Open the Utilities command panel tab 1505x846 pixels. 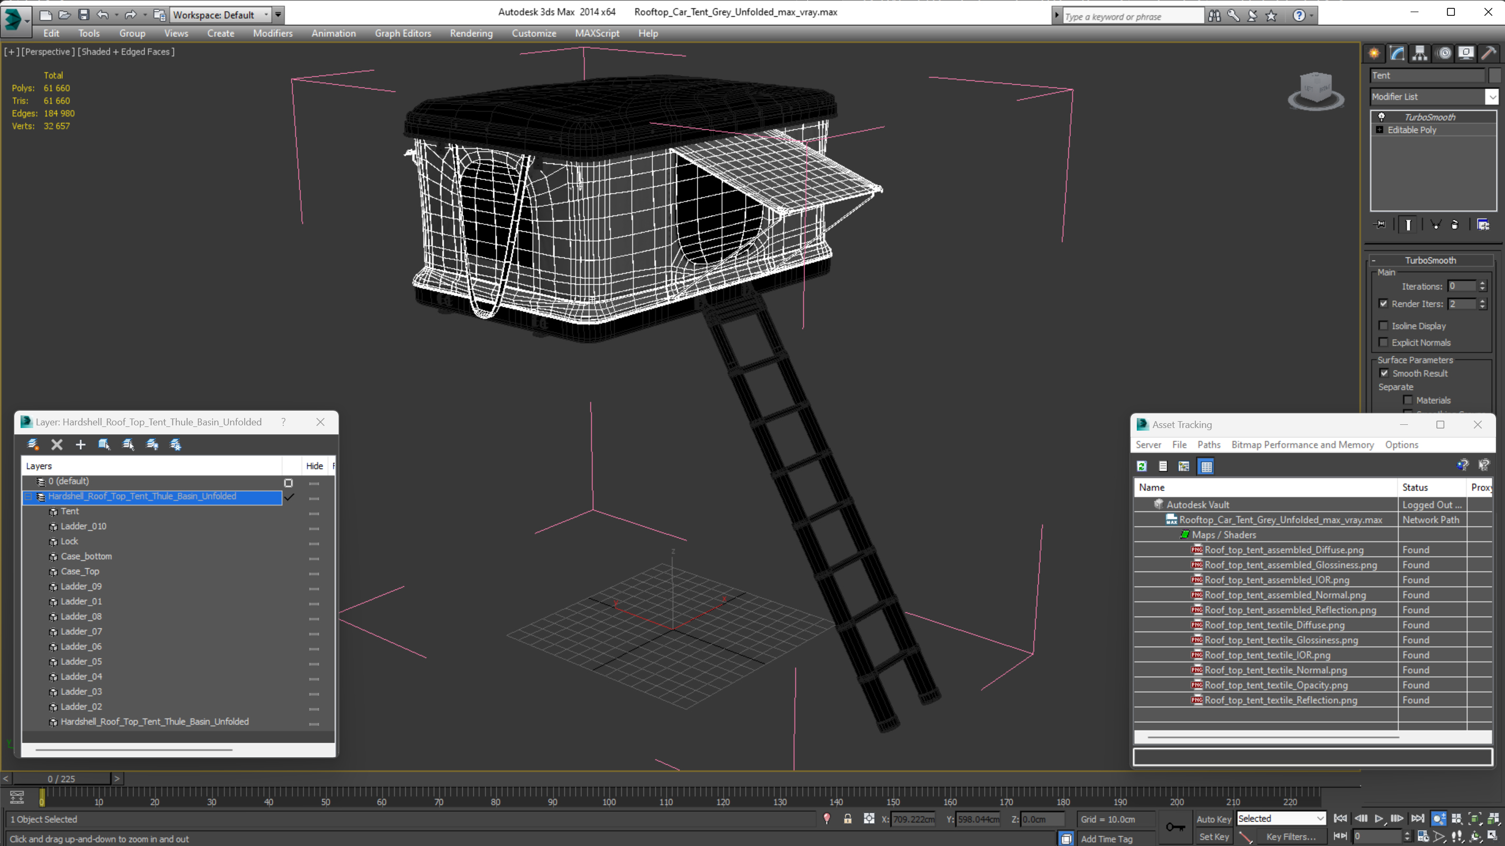click(x=1489, y=53)
